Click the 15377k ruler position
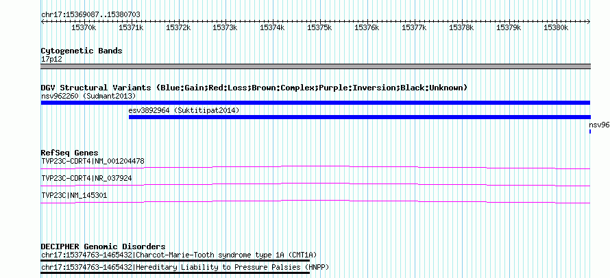The height and width of the screenshot is (278, 610). [x=414, y=27]
